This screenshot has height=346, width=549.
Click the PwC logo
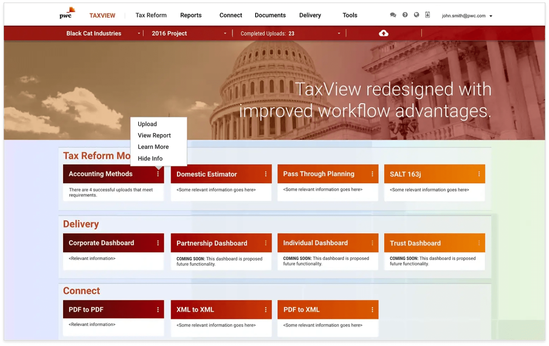(x=67, y=13)
